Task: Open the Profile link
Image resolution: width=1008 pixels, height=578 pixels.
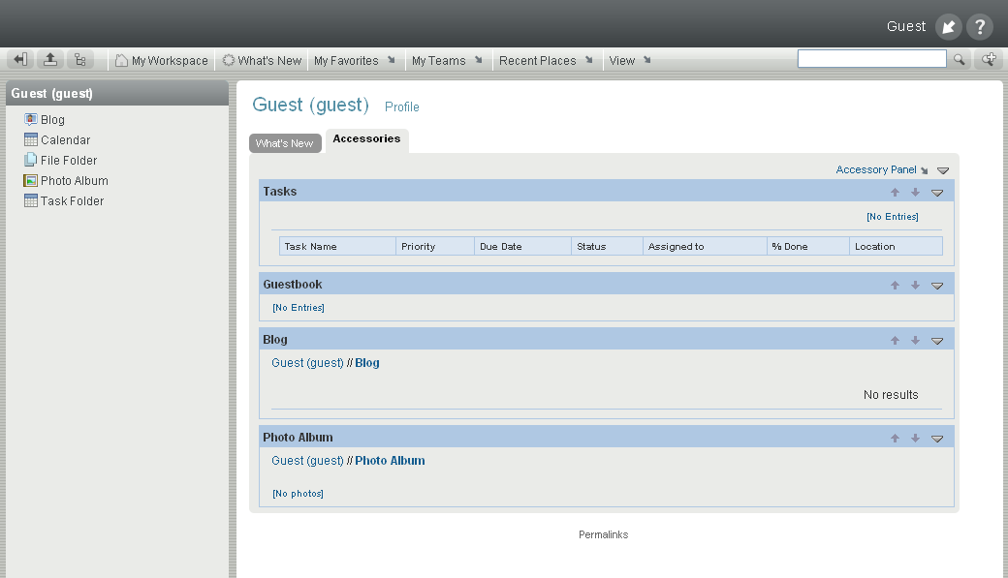Action: pos(401,106)
